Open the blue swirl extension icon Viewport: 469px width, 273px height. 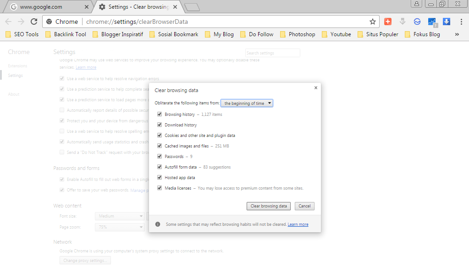point(417,21)
